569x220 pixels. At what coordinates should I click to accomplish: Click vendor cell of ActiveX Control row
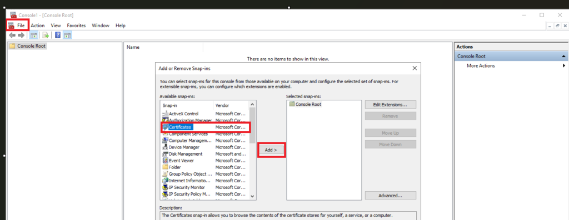231,114
